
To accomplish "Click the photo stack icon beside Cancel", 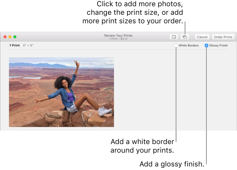I will (x=185, y=37).
